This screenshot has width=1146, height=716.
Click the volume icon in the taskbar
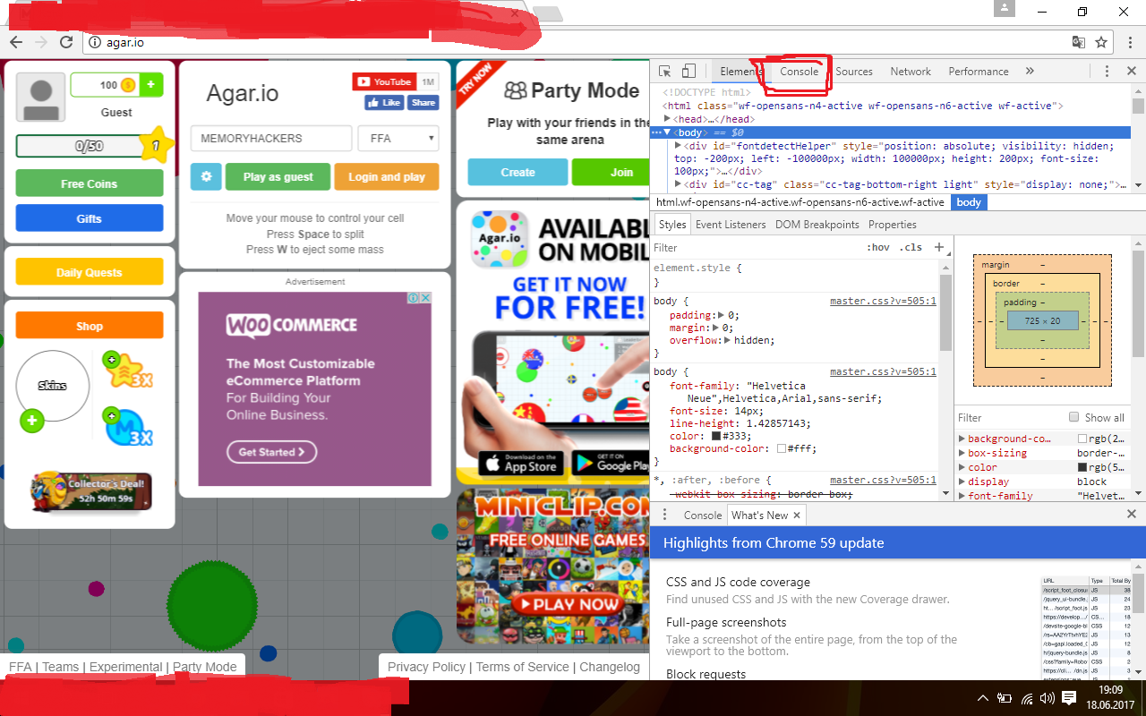tap(1047, 698)
